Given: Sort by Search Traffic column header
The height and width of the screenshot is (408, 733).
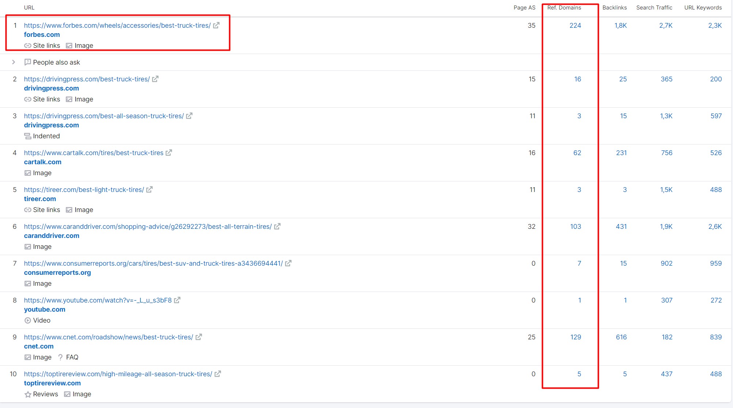Looking at the screenshot, I should coord(654,8).
